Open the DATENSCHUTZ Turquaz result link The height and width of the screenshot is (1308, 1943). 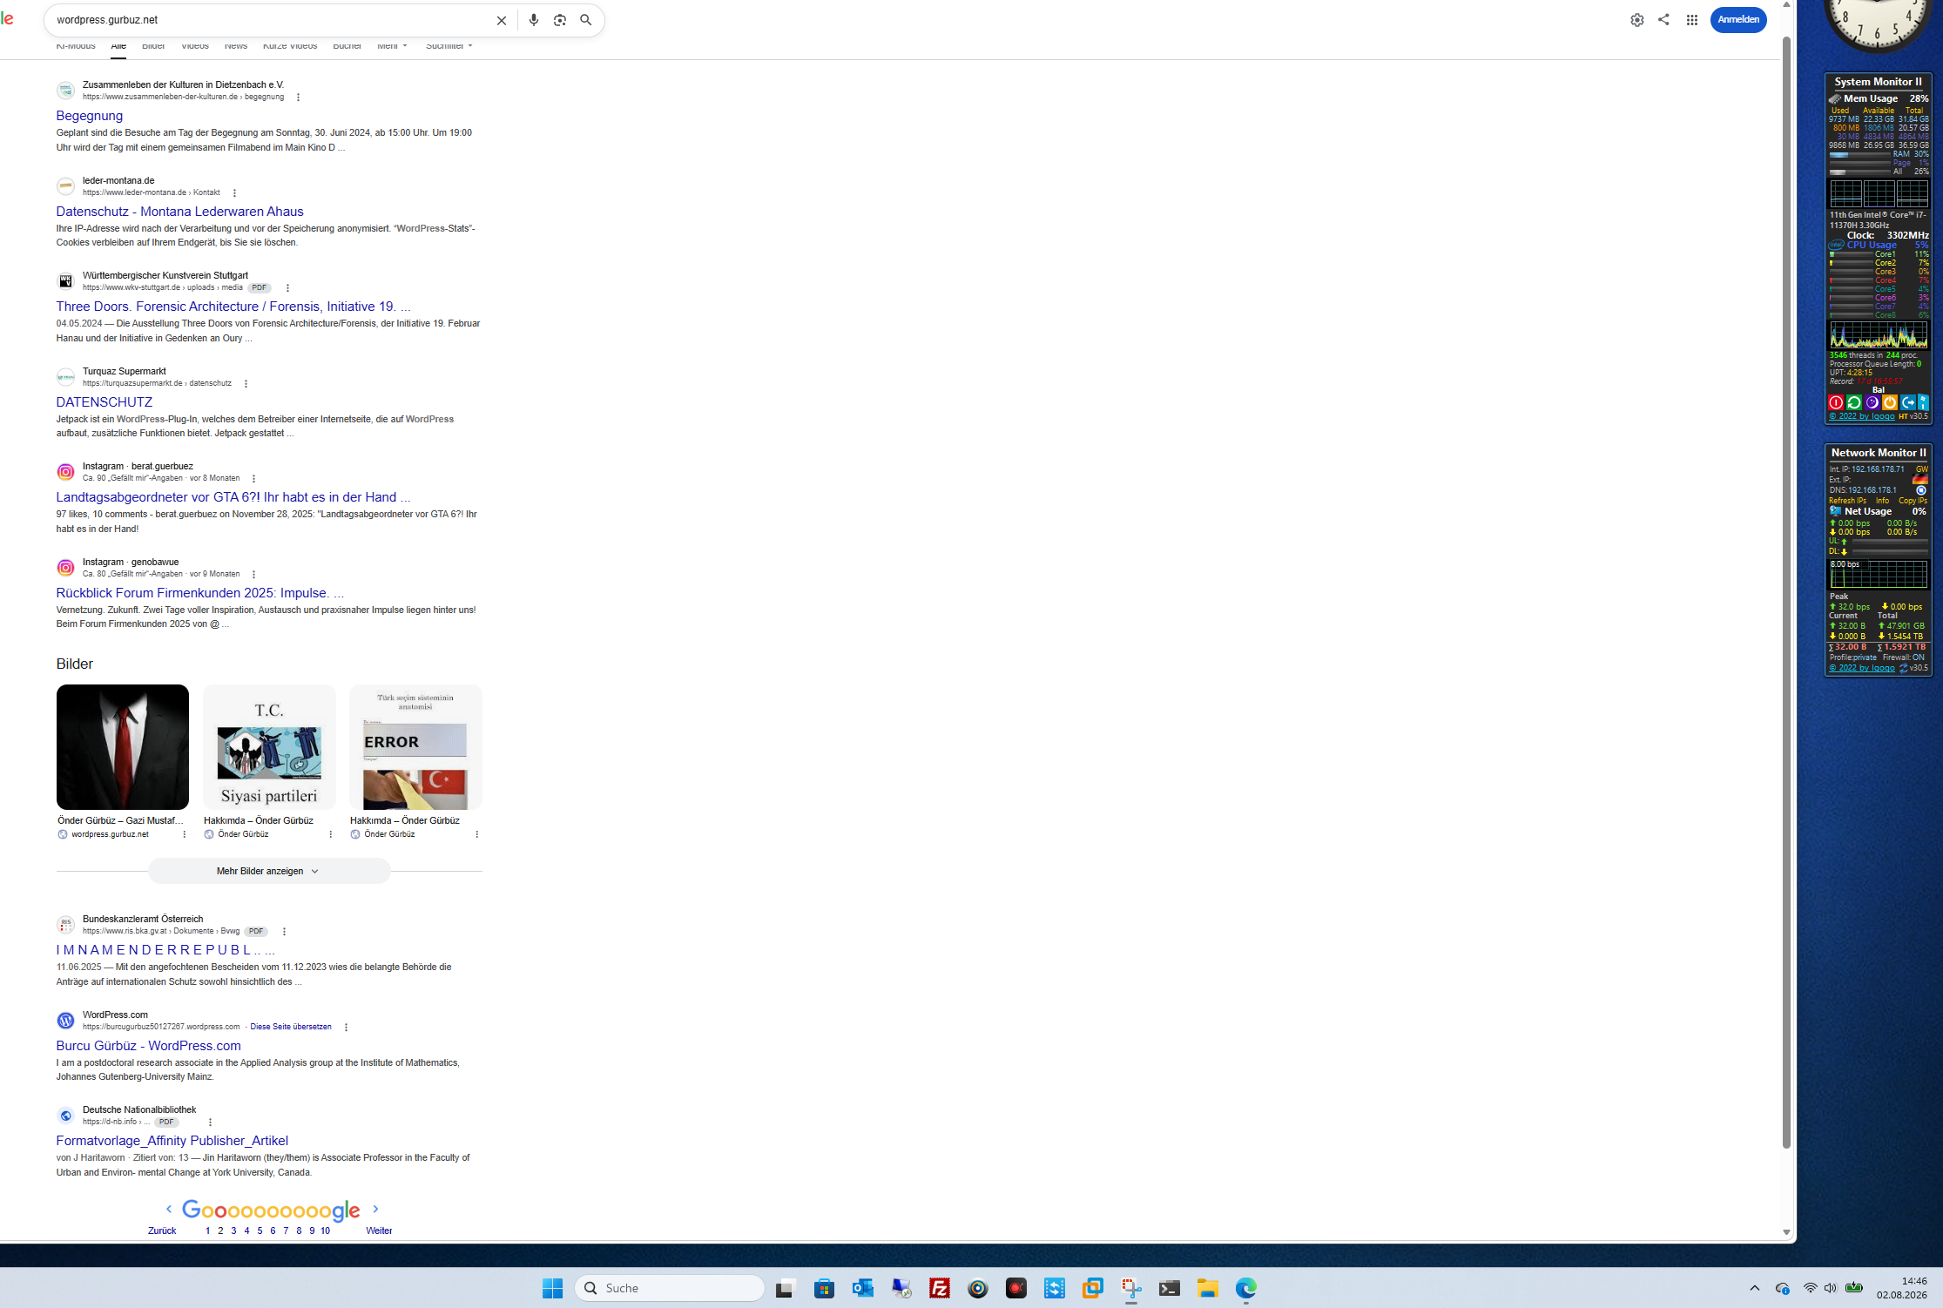click(x=105, y=402)
